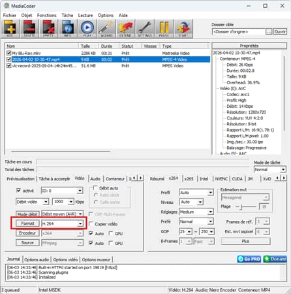
Task: Click the EMPTY list toolbar icon
Action: [48, 29]
